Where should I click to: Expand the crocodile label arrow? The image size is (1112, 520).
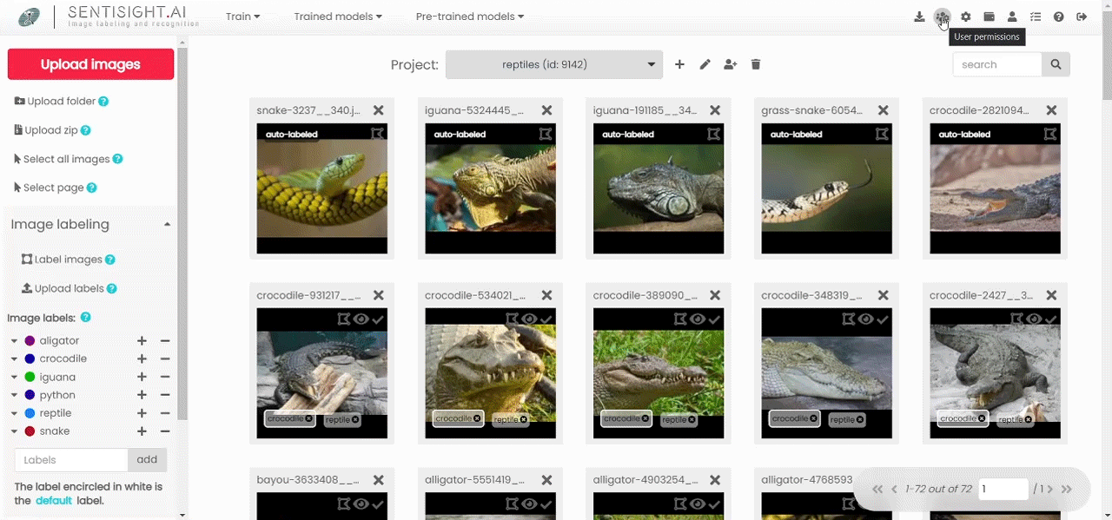14,359
